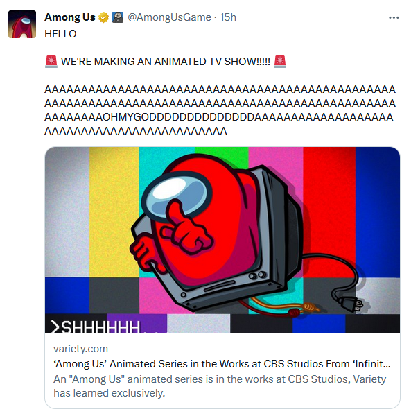Open the variety.com domain link
This screenshot has height=416, width=411.
[80, 349]
